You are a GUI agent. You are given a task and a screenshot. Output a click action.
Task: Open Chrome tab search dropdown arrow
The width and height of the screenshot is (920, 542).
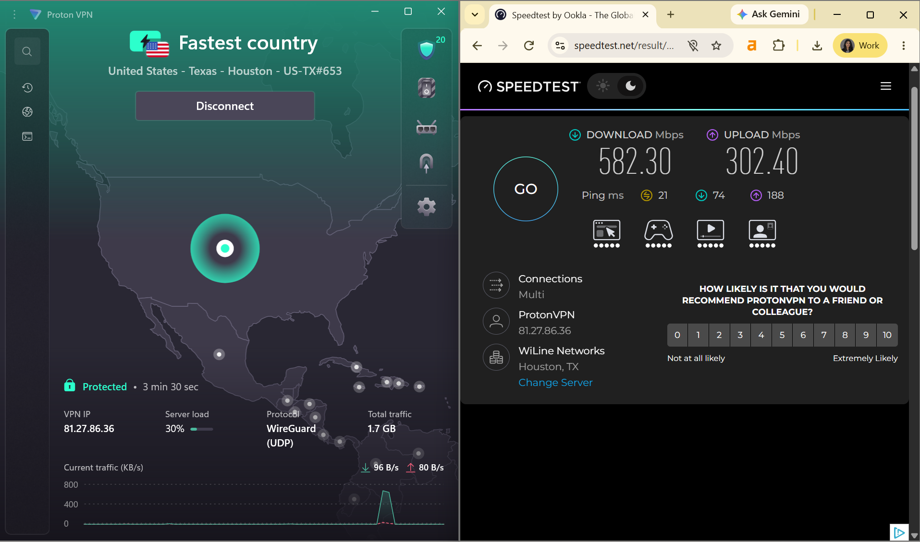[475, 15]
